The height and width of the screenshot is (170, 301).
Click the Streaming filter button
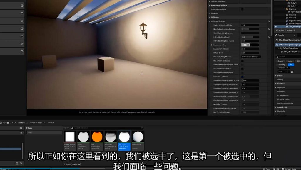click(x=281, y=65)
